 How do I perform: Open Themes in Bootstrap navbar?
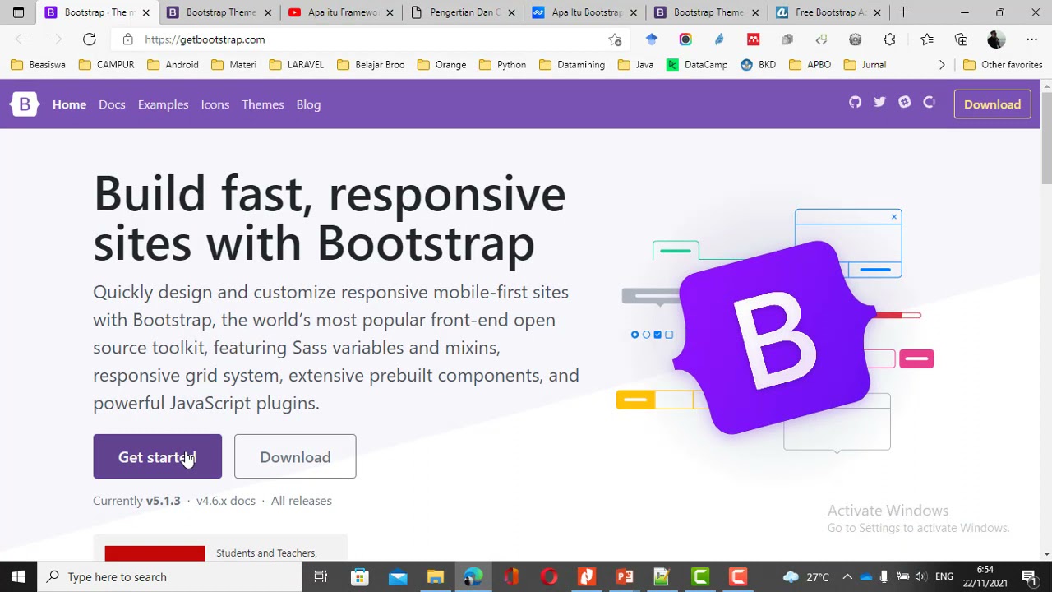(263, 104)
